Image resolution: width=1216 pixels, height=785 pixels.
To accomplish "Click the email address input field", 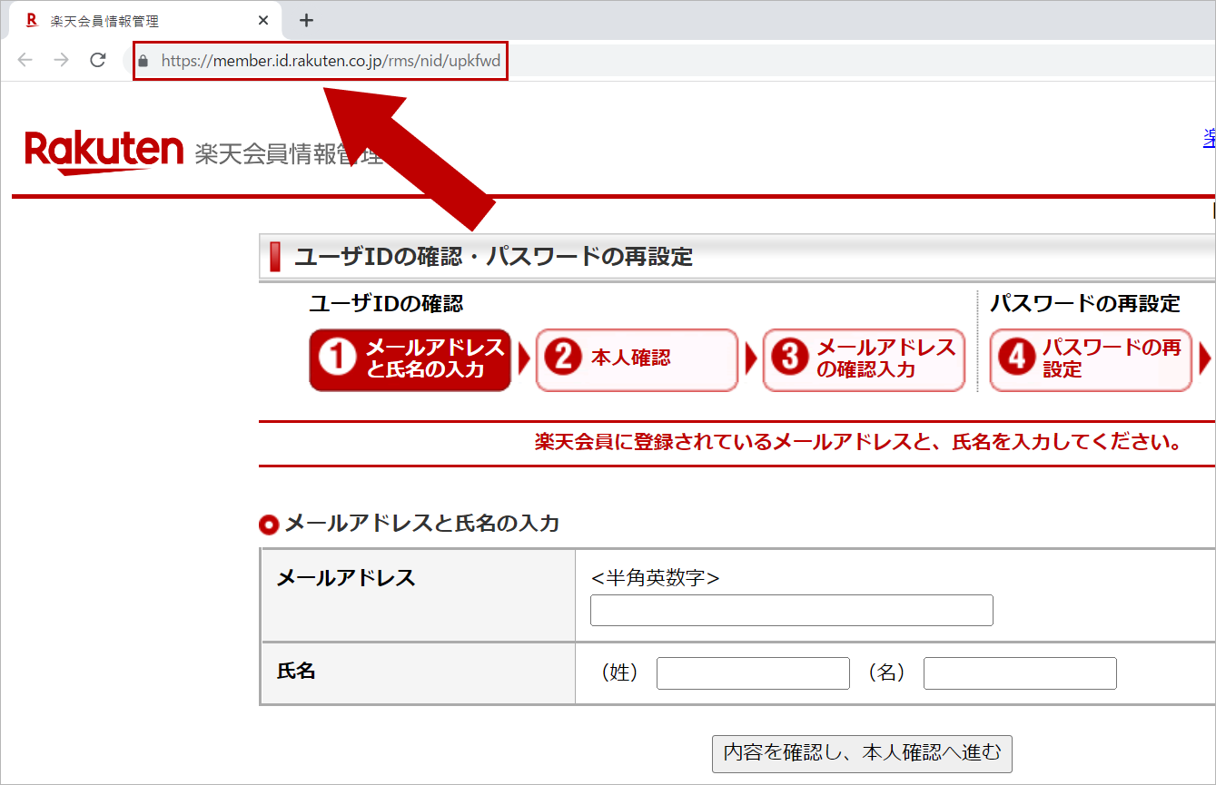I will [791, 610].
